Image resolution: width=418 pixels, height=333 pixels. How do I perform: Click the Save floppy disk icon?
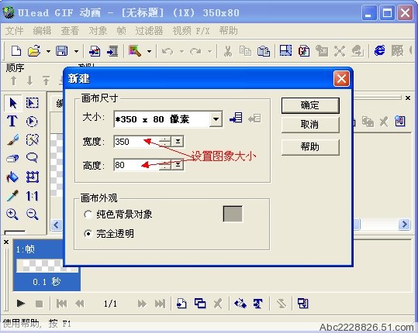coord(61,50)
